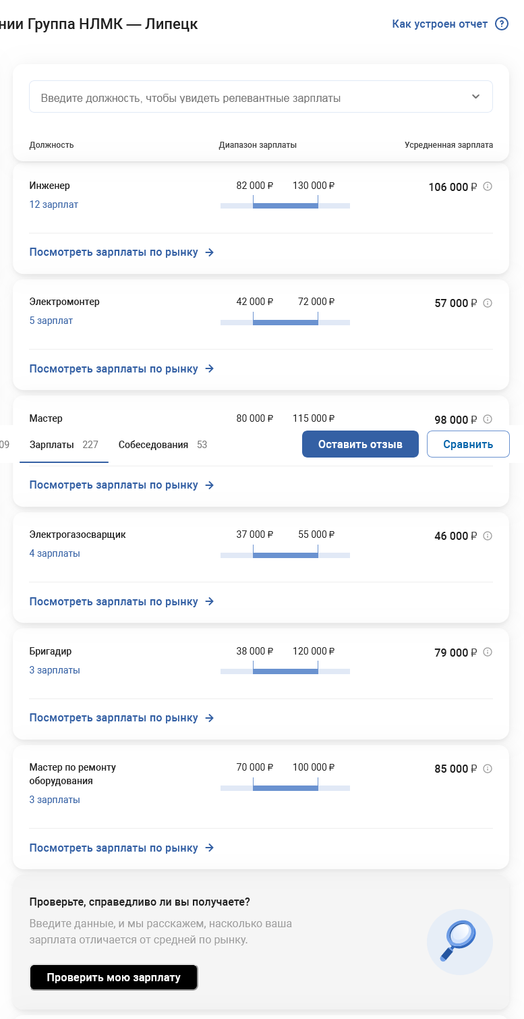Click question mark help icon in header
Screen dimensions: 524x1019
(x=501, y=24)
